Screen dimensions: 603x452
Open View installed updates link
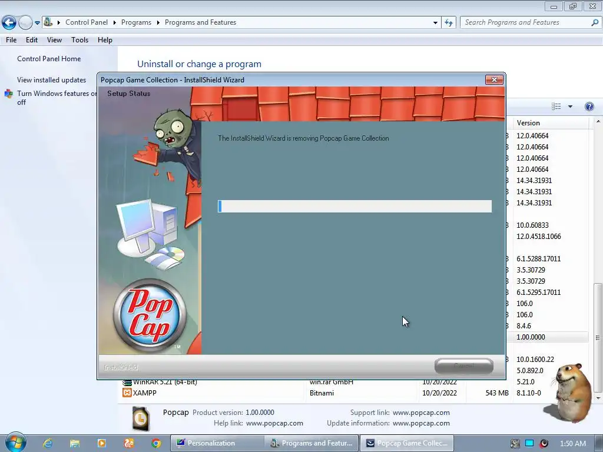(x=52, y=80)
